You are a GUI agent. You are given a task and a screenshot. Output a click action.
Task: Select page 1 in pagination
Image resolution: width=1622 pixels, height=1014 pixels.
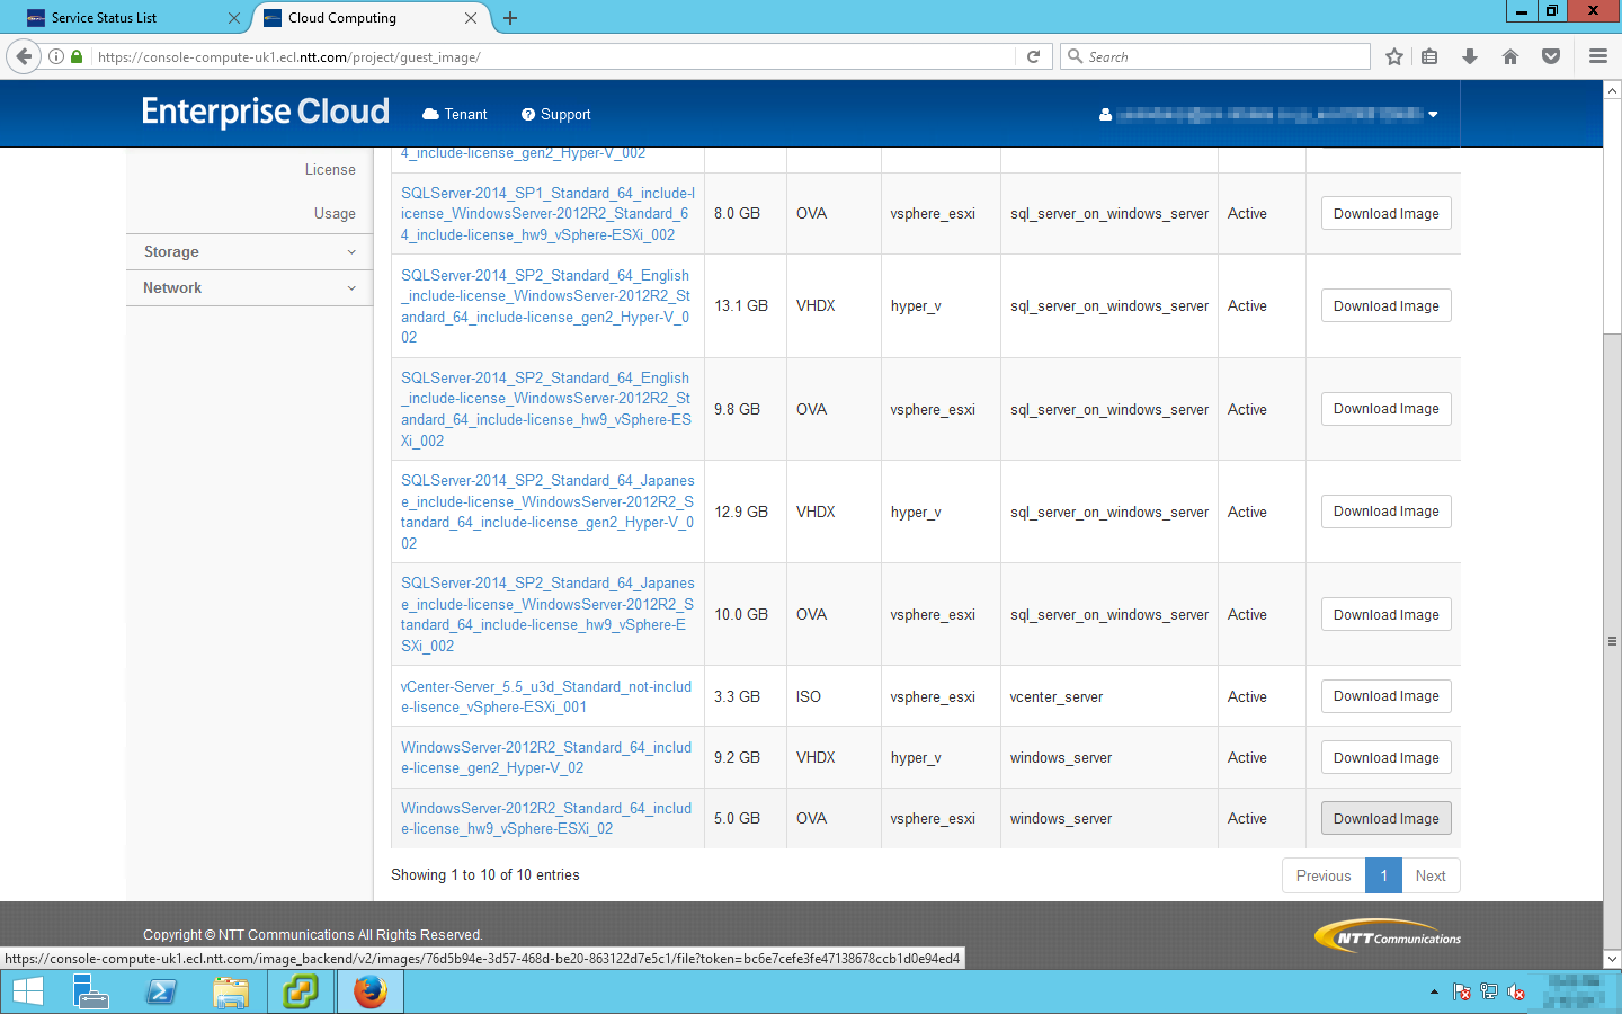tap(1383, 875)
